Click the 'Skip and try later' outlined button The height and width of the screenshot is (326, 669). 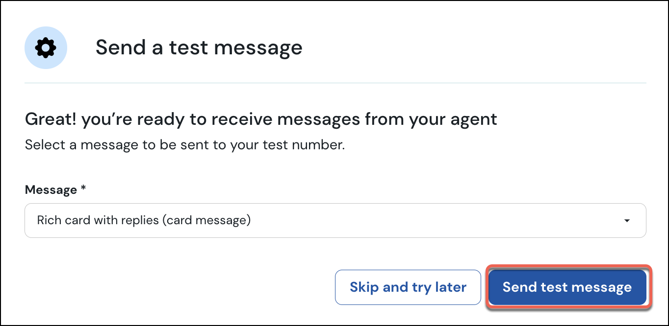tap(408, 287)
